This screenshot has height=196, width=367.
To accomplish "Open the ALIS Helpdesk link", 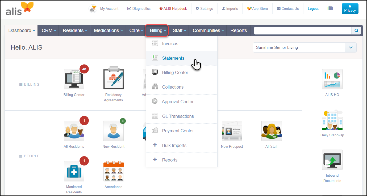I will coord(173,8).
